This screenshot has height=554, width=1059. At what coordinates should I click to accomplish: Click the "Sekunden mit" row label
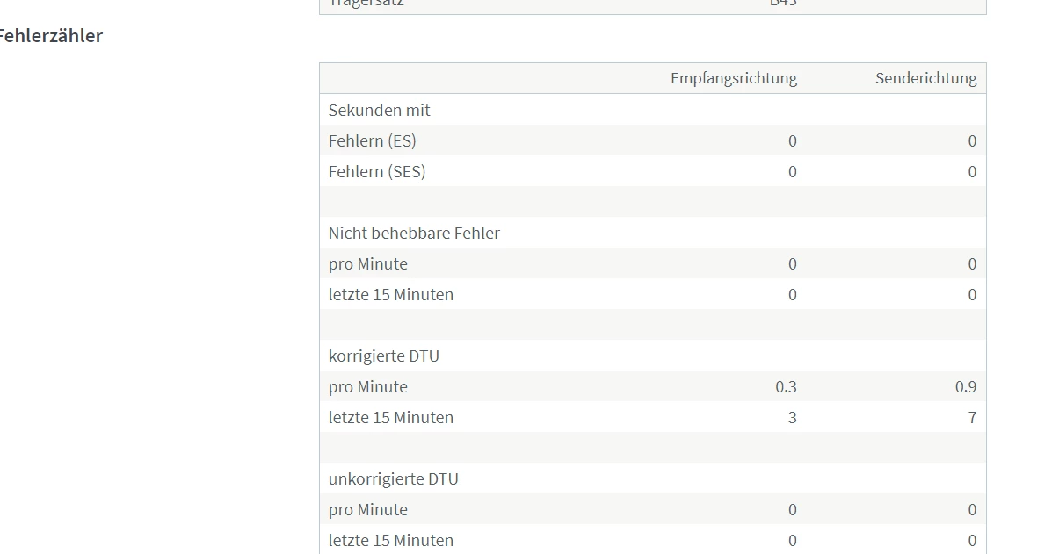pos(379,110)
